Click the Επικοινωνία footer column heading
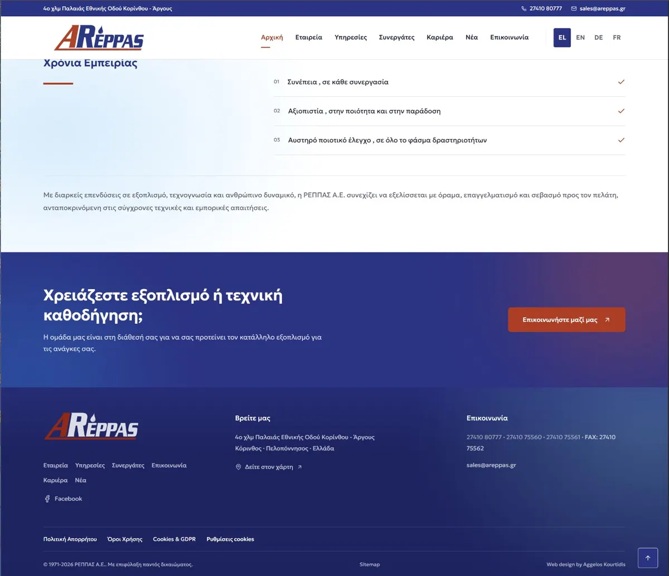 (x=487, y=418)
